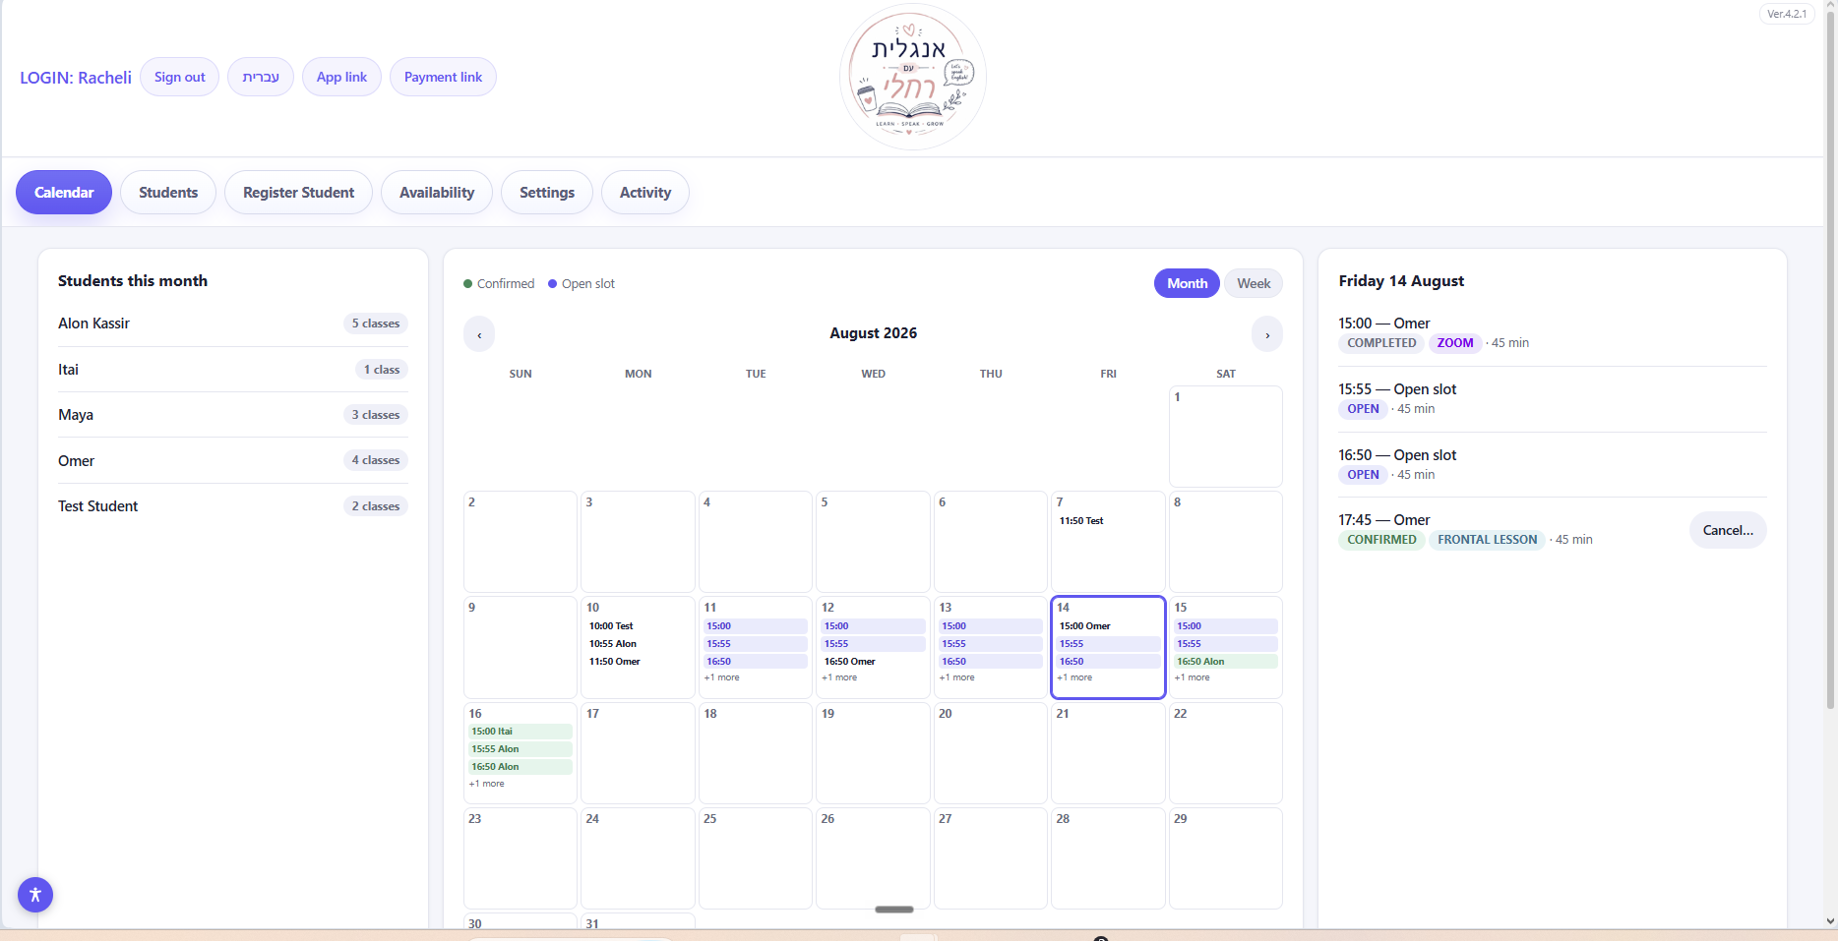Select Test Student in students list

click(x=232, y=506)
